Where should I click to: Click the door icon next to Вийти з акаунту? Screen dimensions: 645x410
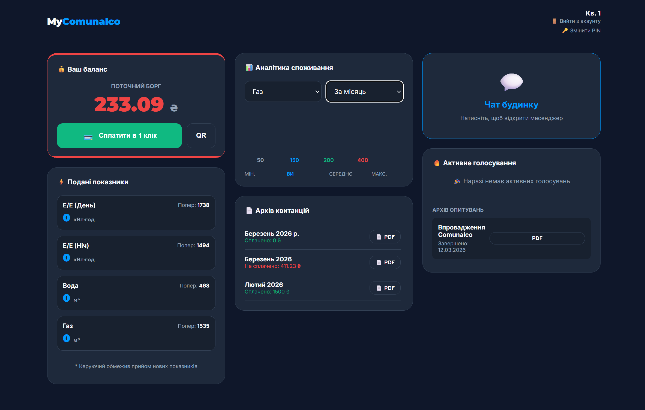[x=554, y=21]
